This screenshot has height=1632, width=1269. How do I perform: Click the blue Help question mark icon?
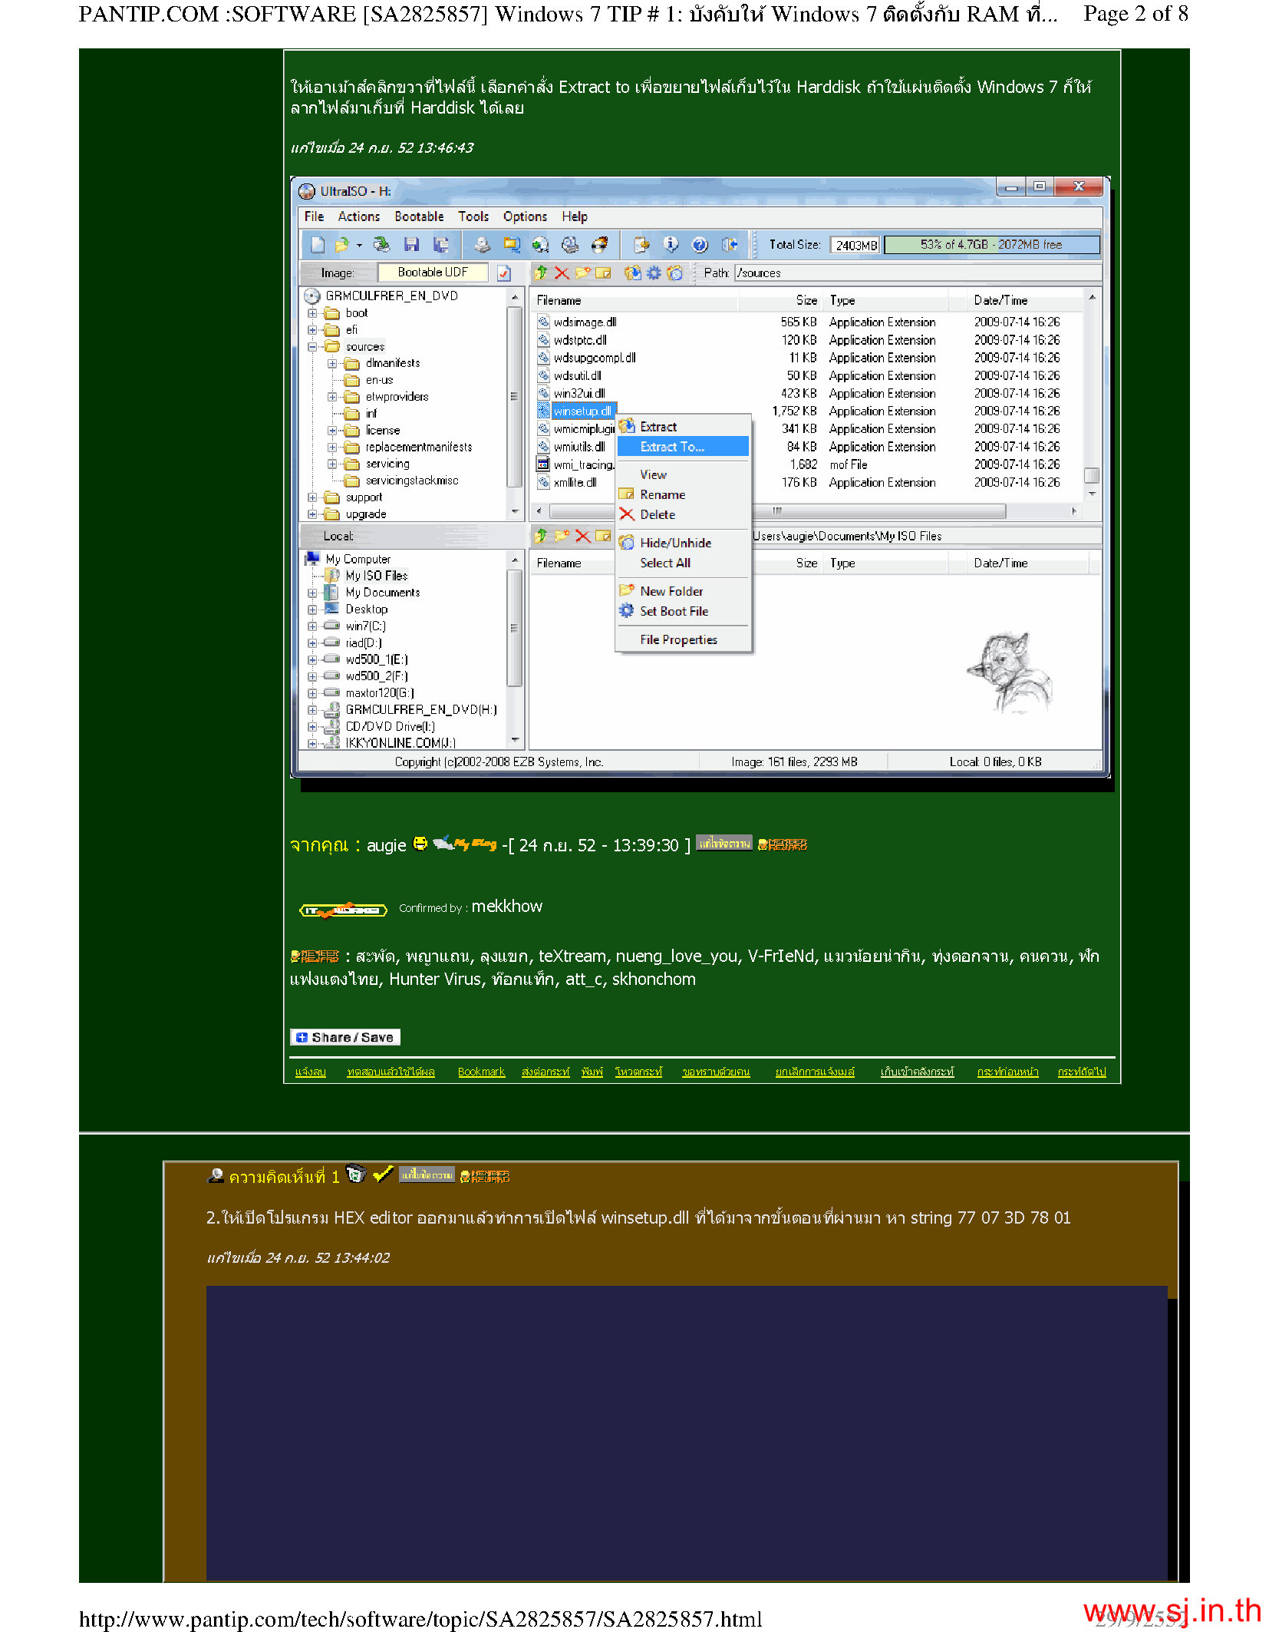700,245
